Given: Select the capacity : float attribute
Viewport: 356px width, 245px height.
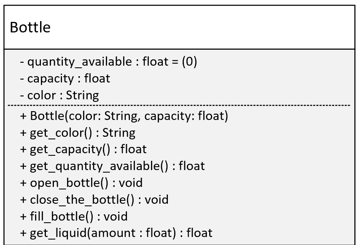Looking at the screenshot, I should 65,79.
